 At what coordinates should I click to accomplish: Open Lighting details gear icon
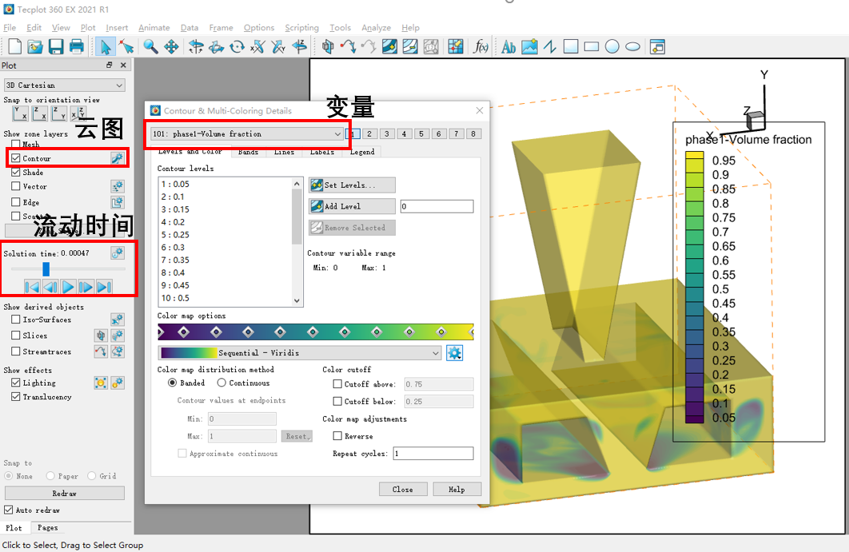(117, 383)
